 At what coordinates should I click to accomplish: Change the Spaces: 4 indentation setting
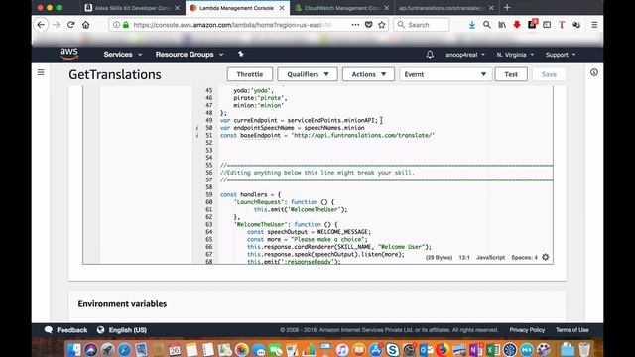pos(524,258)
